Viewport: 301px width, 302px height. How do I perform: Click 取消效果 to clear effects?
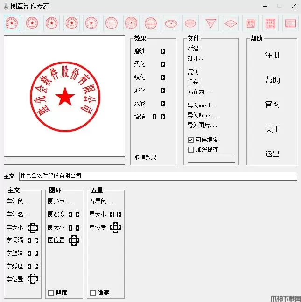pyautogui.click(x=146, y=158)
